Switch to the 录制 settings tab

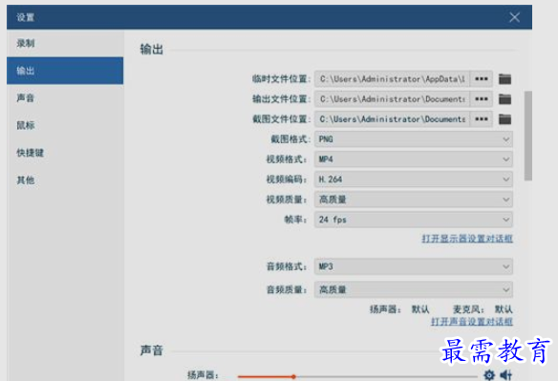65,43
